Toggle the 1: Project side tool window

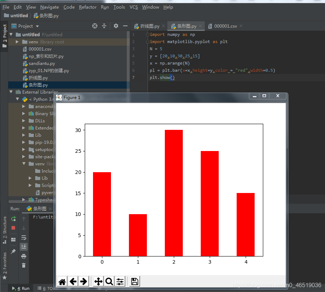point(5,36)
